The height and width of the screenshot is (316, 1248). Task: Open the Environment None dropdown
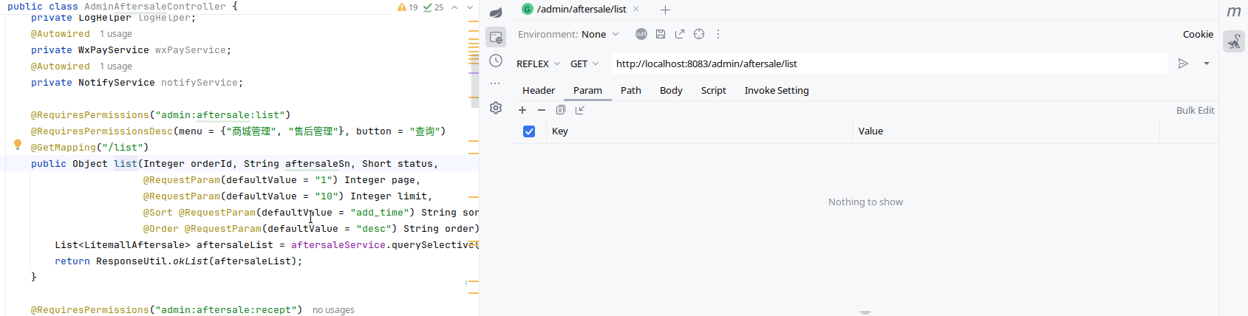coord(600,34)
